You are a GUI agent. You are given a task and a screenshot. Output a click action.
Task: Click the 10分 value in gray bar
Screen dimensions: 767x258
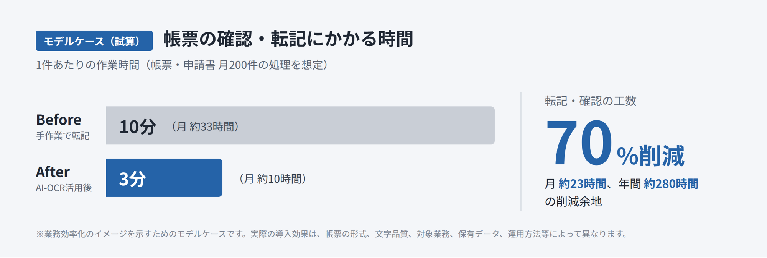(137, 127)
